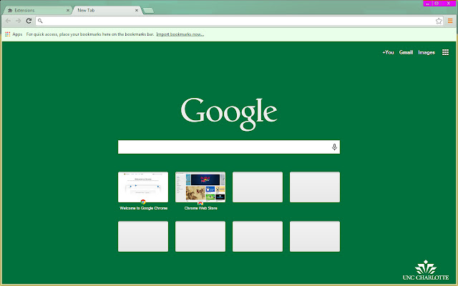This screenshot has width=458, height=286.
Task: Click the browser back arrow
Action: point(8,21)
